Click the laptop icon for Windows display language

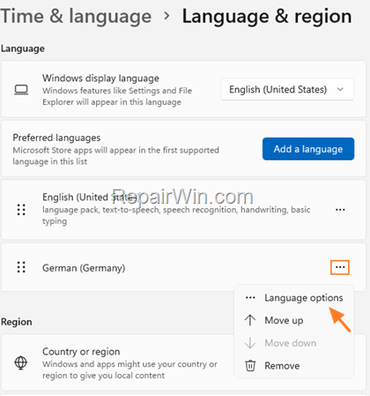click(x=21, y=90)
